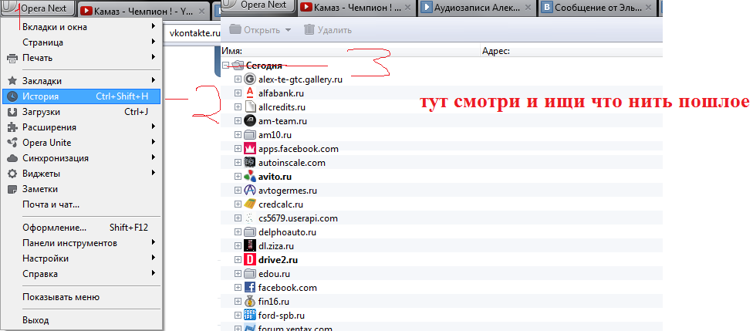This screenshot has width=753, height=331.
Task: Open Opera Unite submenu
Action: [x=82, y=143]
